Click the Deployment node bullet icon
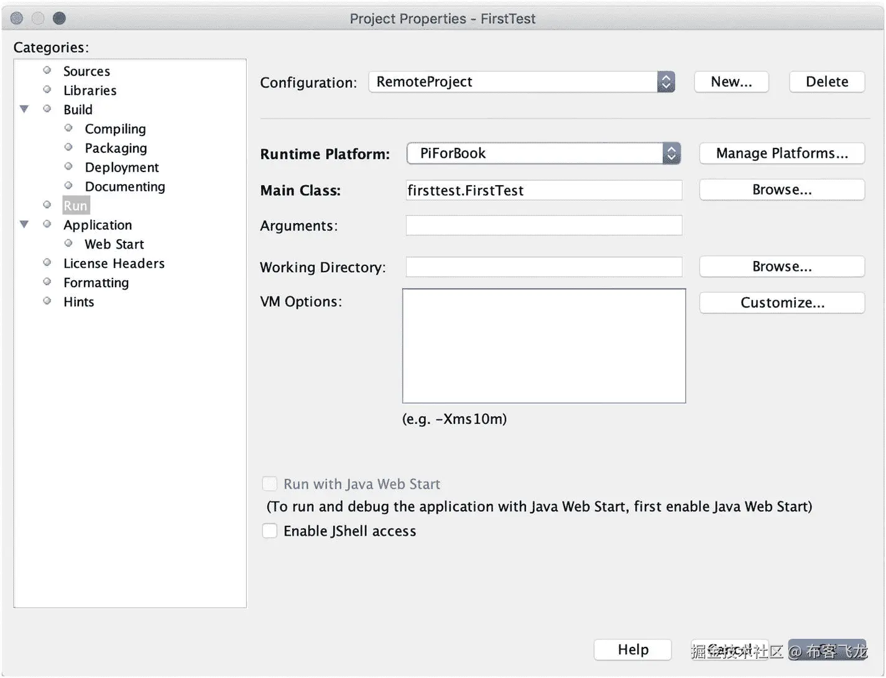The image size is (886, 678). 68,167
